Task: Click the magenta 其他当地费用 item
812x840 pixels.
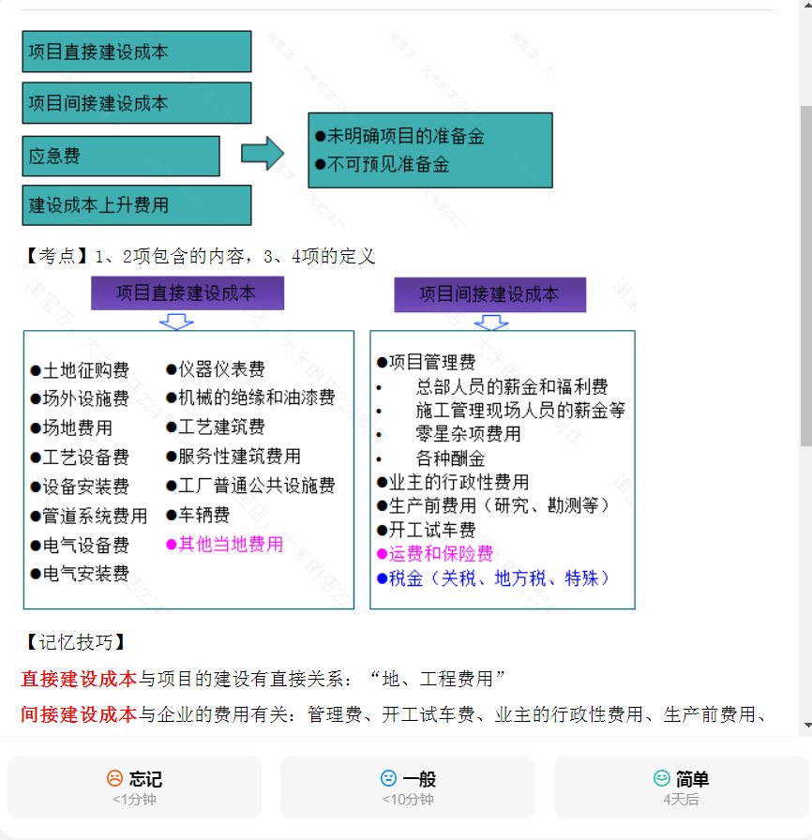Action: 224,545
